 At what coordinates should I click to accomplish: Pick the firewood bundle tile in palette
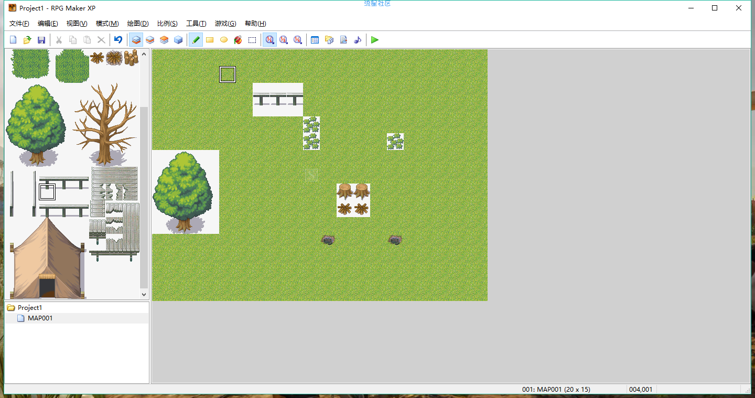click(97, 58)
